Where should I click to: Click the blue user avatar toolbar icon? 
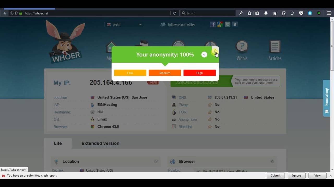click(310, 13)
